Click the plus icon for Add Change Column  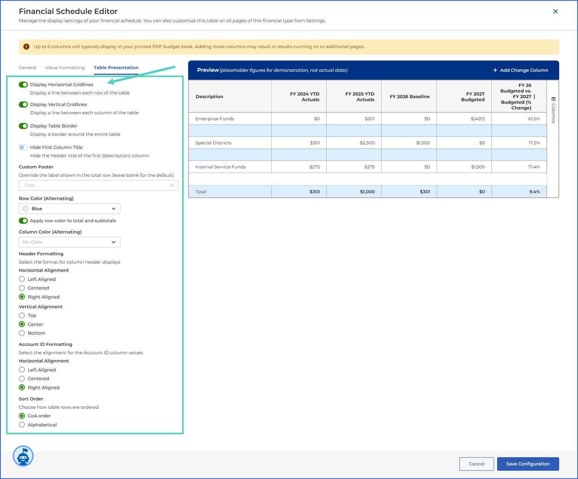495,70
